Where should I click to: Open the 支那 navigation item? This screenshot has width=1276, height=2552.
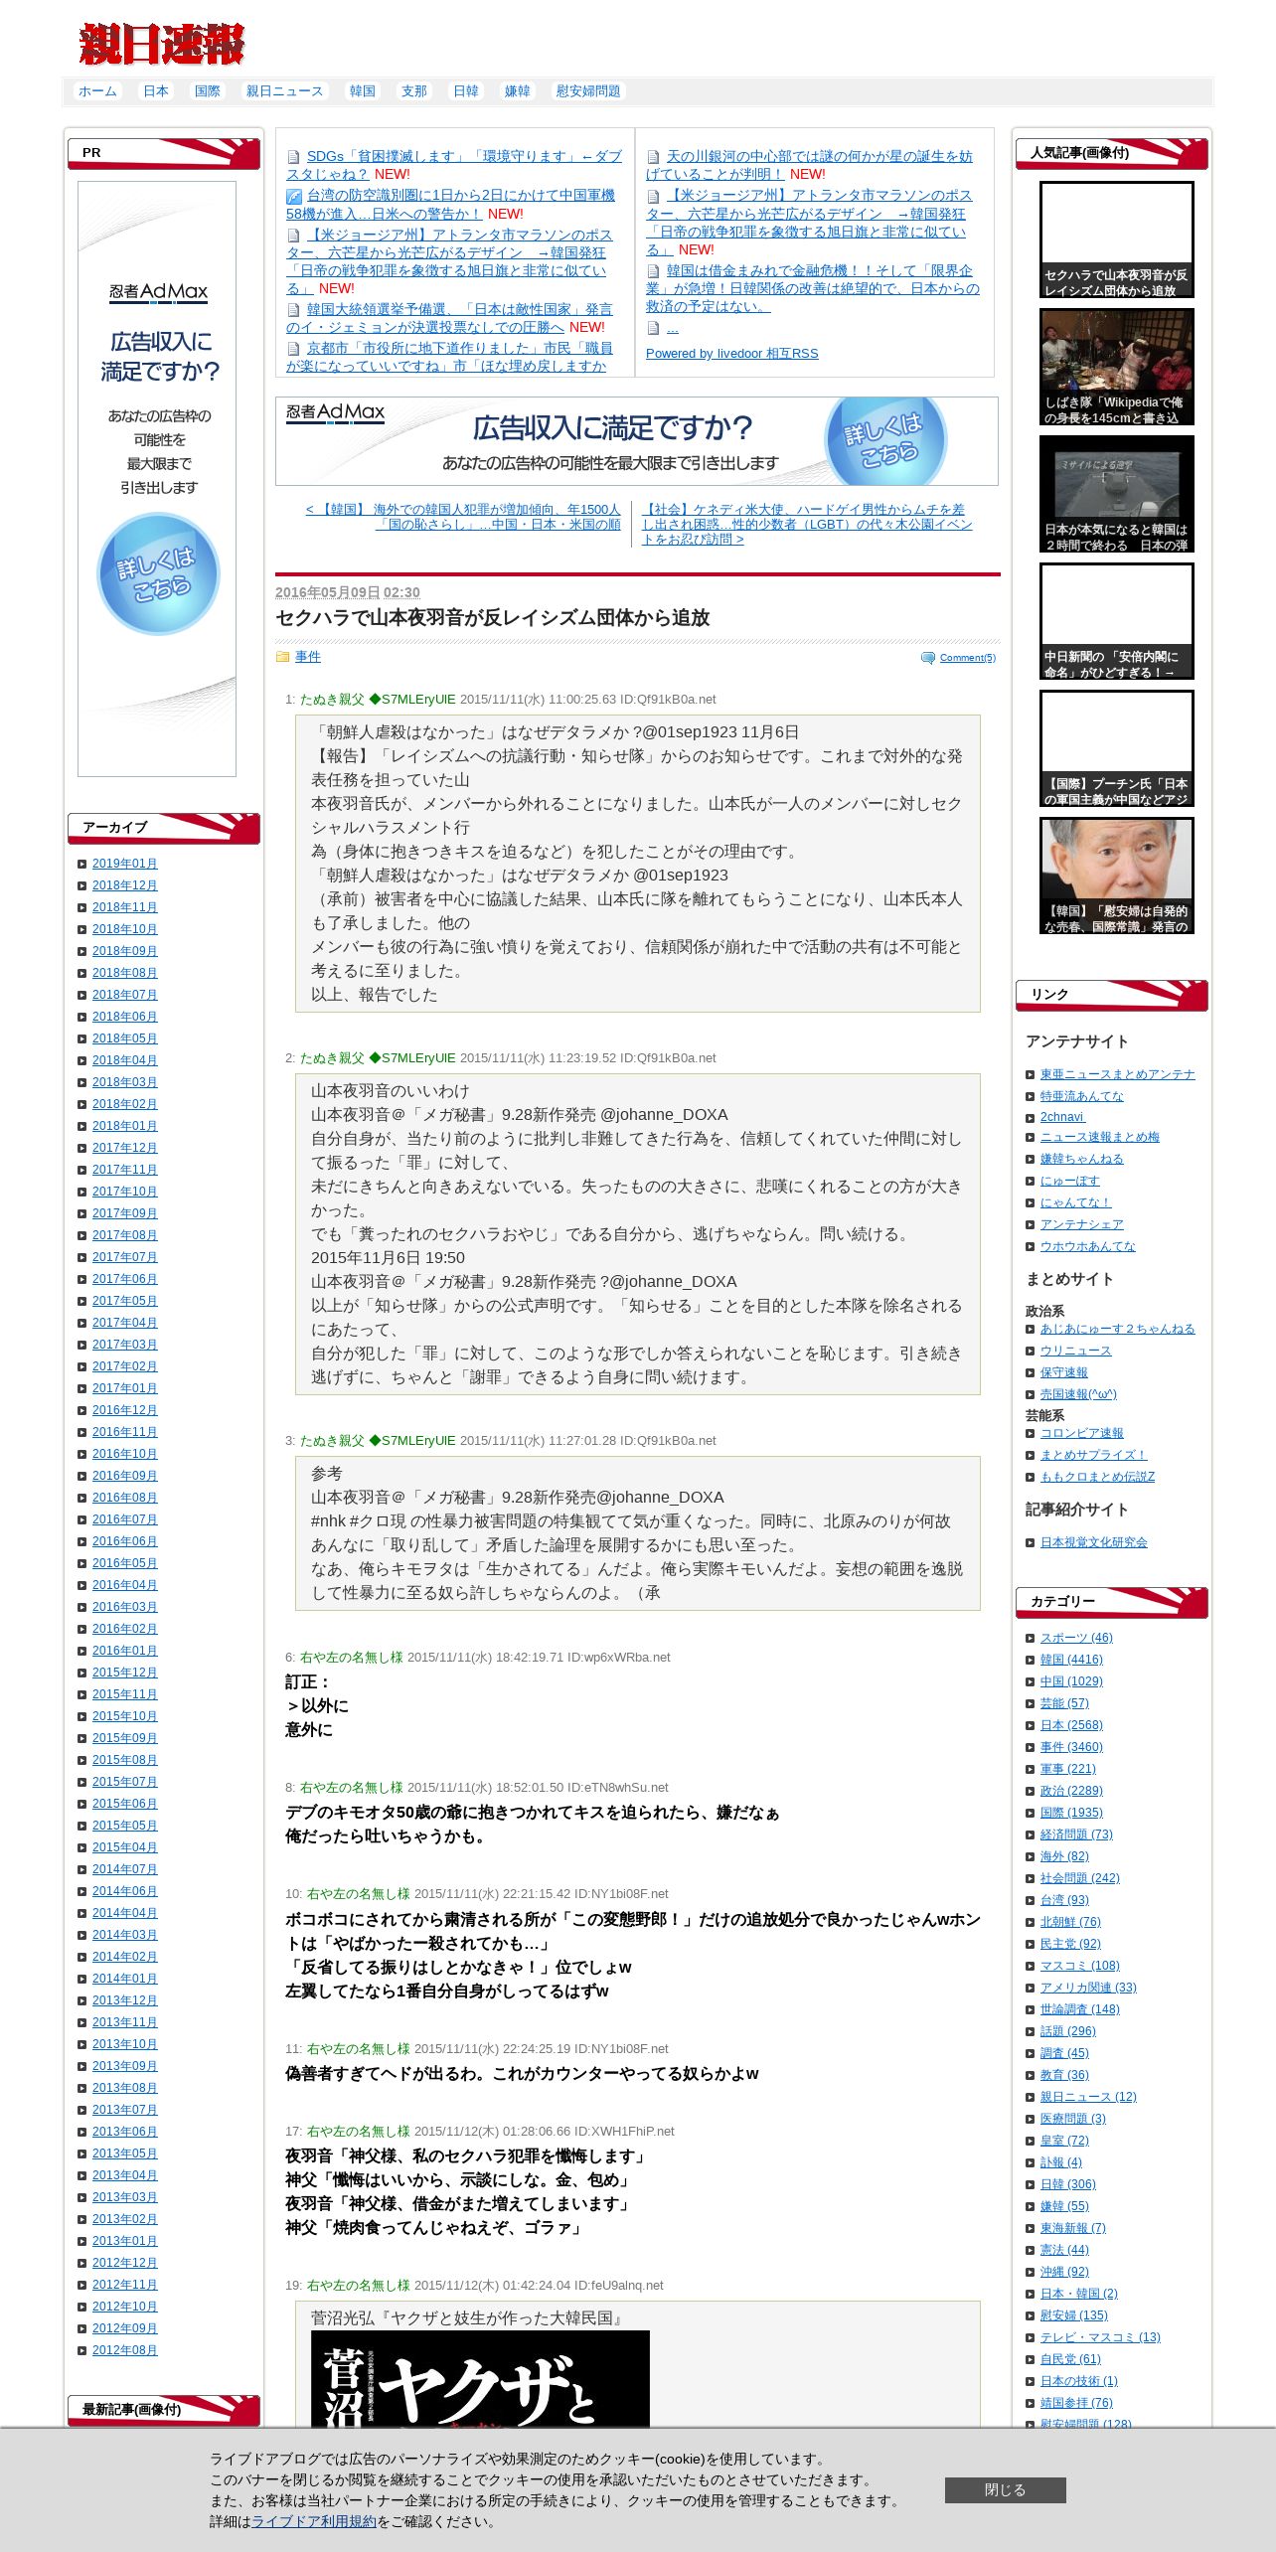[x=414, y=91]
